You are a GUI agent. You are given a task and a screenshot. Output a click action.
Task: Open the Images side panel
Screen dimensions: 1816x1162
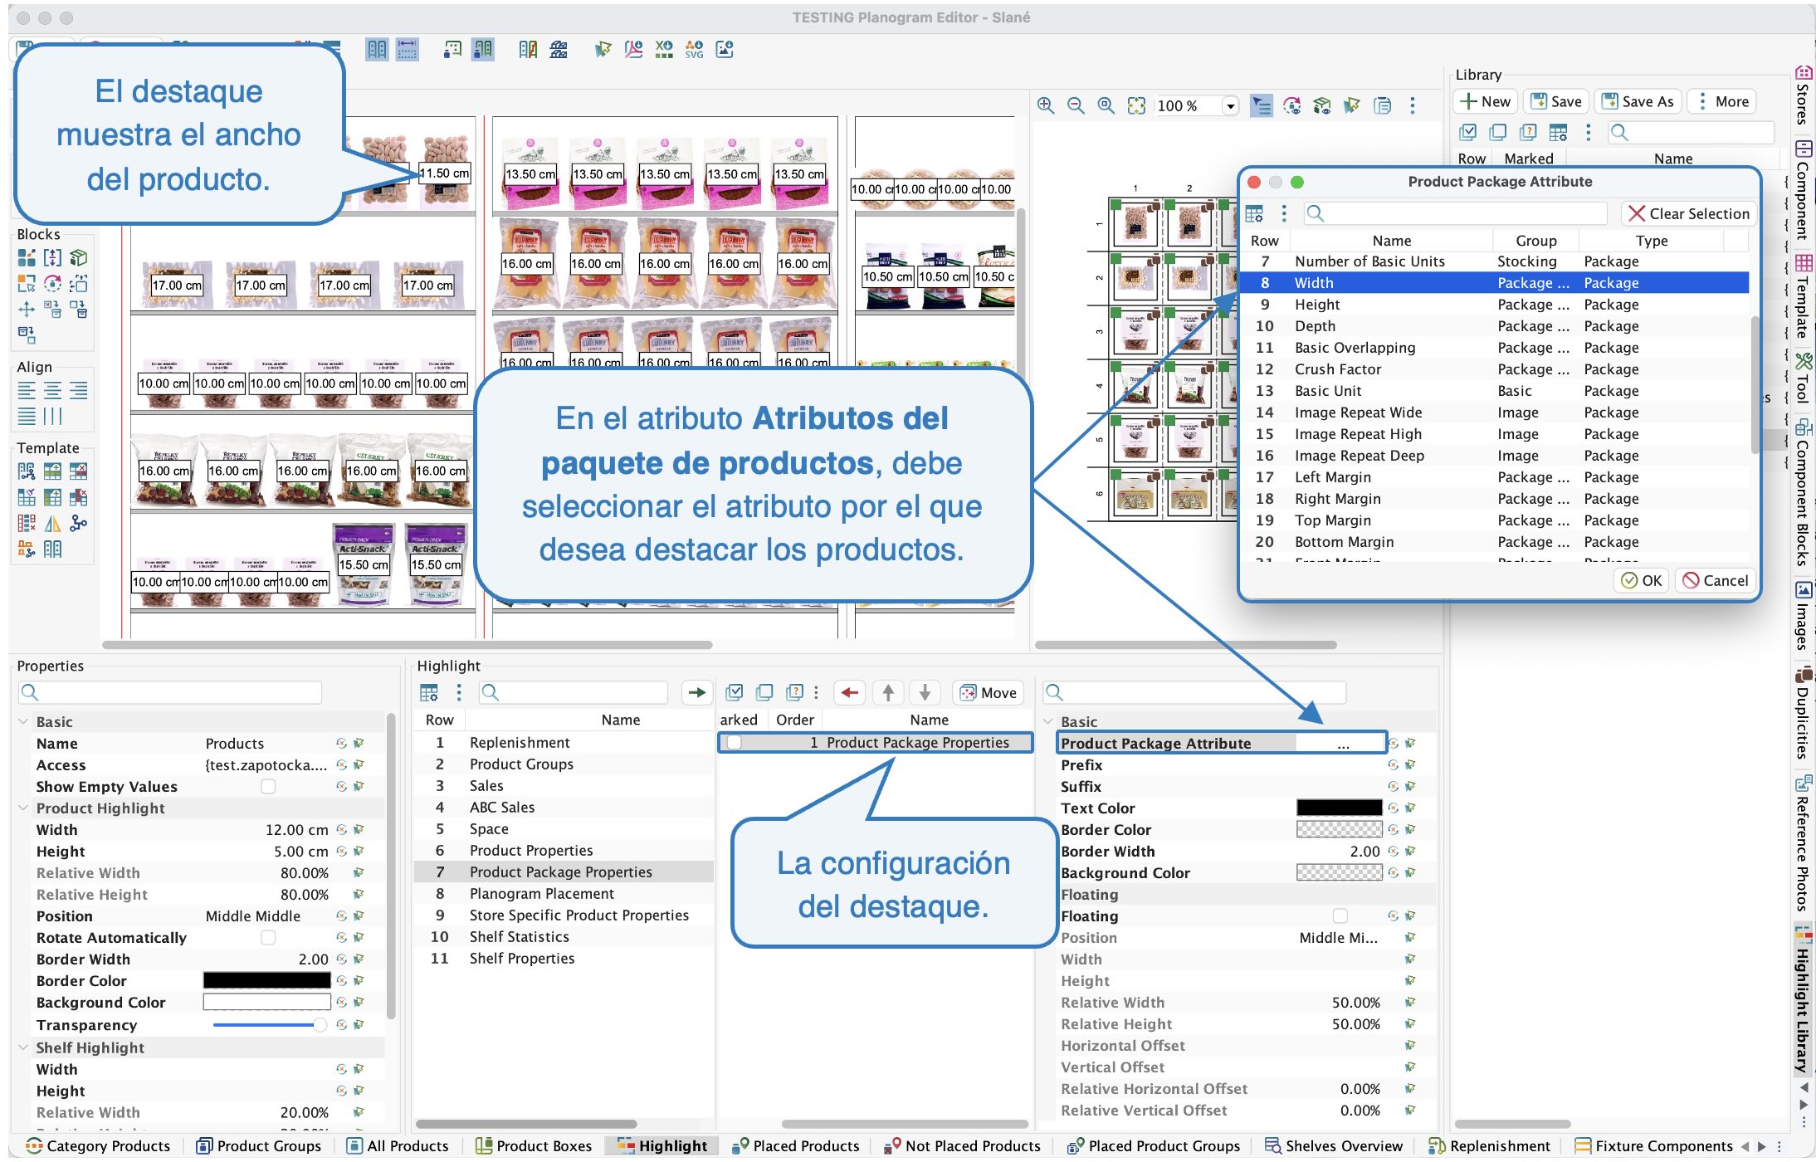click(1803, 616)
